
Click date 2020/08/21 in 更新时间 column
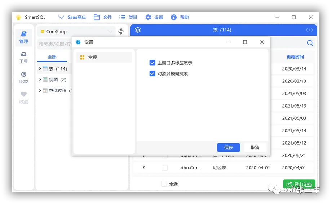[x=294, y=155]
